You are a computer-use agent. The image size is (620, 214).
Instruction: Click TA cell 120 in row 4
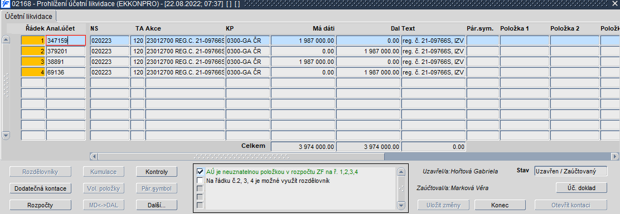pos(138,72)
